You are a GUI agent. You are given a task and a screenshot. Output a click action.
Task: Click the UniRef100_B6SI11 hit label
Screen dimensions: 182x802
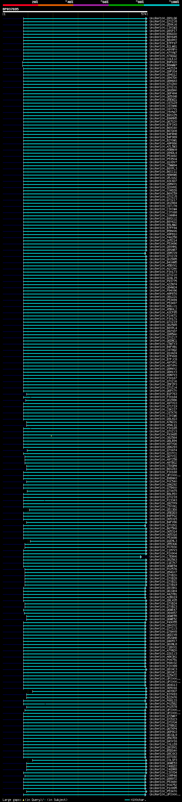tap(163, 172)
